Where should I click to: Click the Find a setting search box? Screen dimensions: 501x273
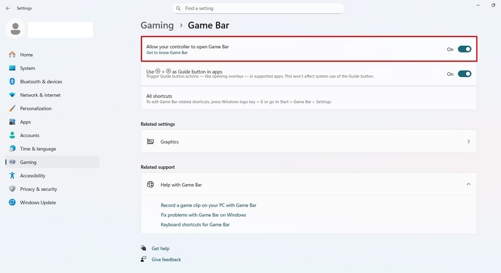(258, 8)
